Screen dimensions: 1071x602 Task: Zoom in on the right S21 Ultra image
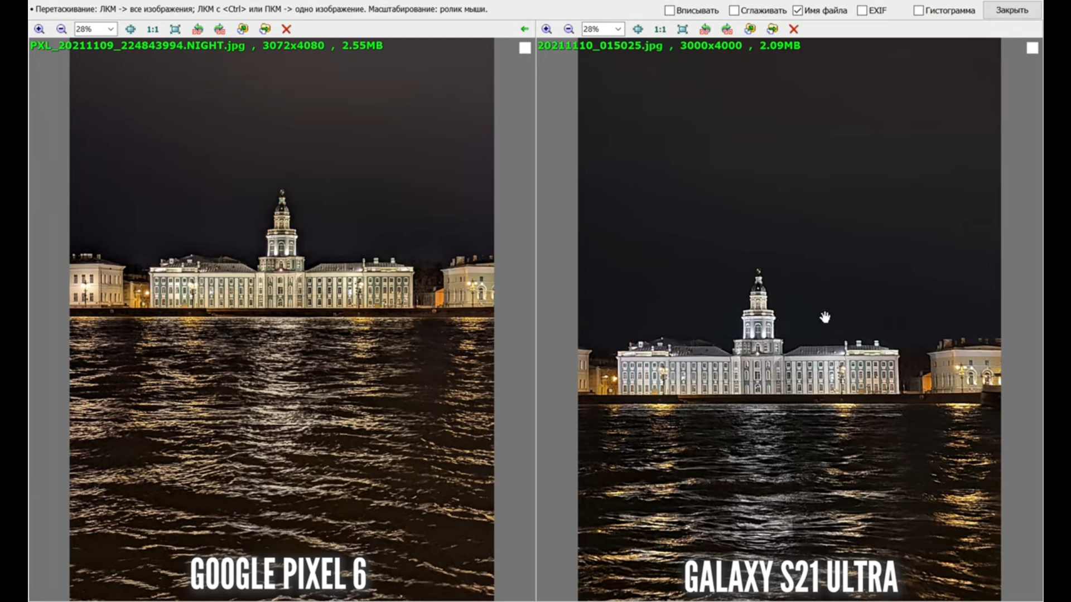(547, 29)
